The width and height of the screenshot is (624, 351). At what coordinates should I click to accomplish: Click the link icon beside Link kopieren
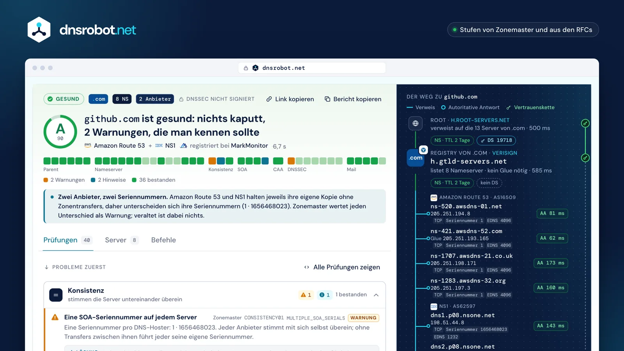coord(269,99)
